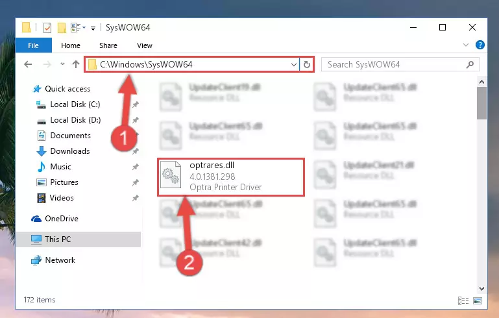Open the recent locations dropdown arrow
The height and width of the screenshot is (318, 499).
[x=62, y=64]
